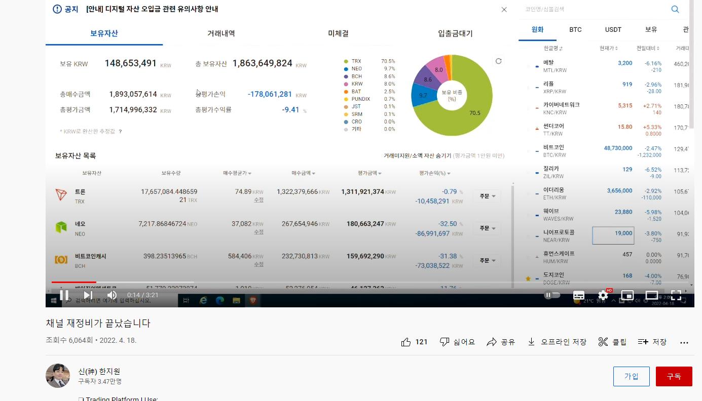Open the 보유 market tab
Screen dimensions: 702x401
click(x=651, y=29)
